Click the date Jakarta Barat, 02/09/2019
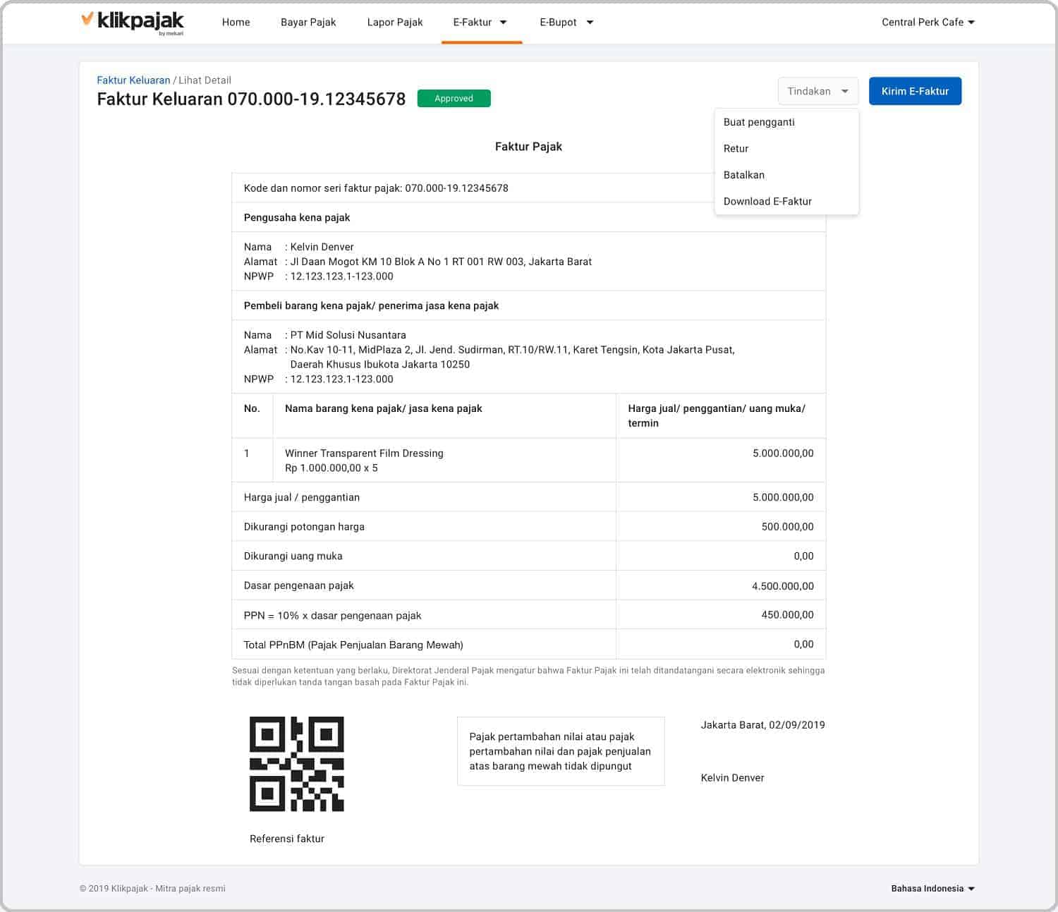This screenshot has height=912, width=1058. [762, 725]
